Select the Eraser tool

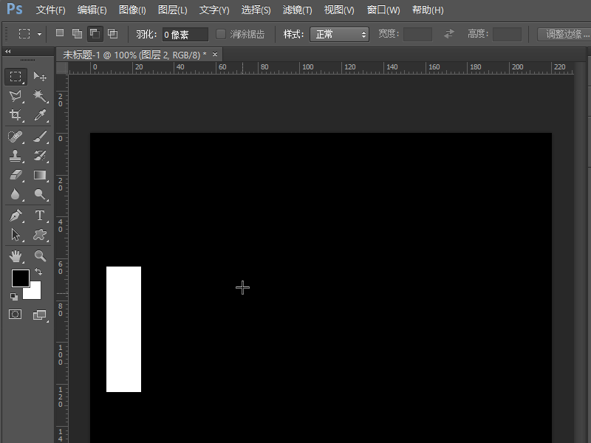point(16,176)
